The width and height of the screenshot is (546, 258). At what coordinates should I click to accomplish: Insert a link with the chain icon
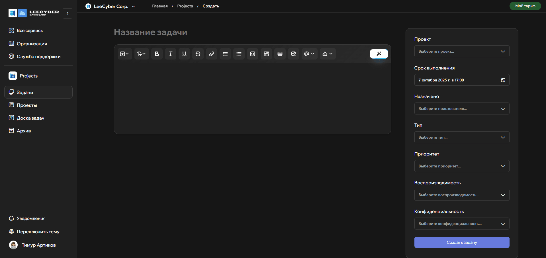click(x=211, y=54)
